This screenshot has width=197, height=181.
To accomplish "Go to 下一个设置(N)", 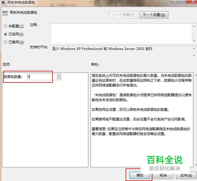I will [154, 15].
